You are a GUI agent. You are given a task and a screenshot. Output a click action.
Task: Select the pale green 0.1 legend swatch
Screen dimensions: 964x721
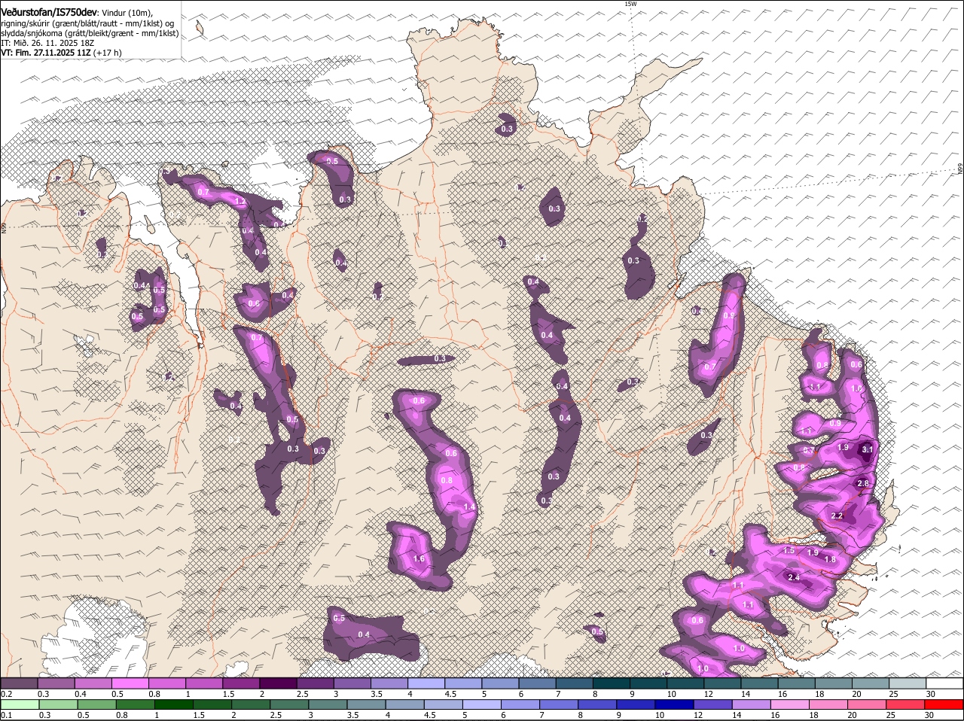coord(19,705)
